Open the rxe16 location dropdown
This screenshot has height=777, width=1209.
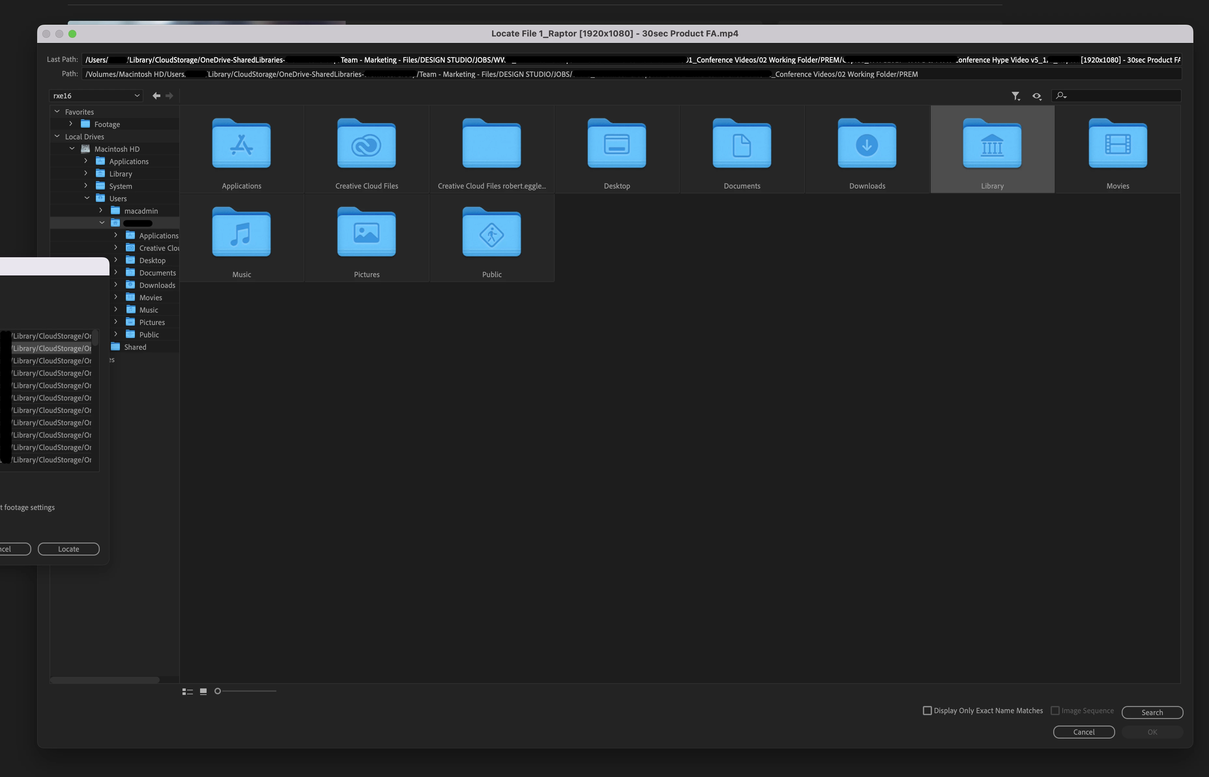click(x=96, y=96)
